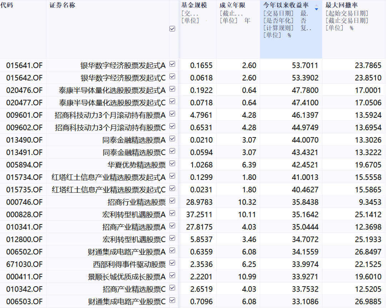Click establishment years value 10.32
Screen dimensions: 386x308
click(247, 202)
